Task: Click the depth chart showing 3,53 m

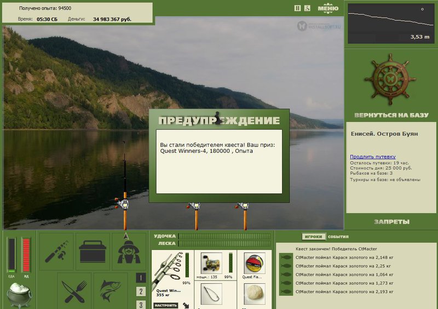Action: pos(391,24)
